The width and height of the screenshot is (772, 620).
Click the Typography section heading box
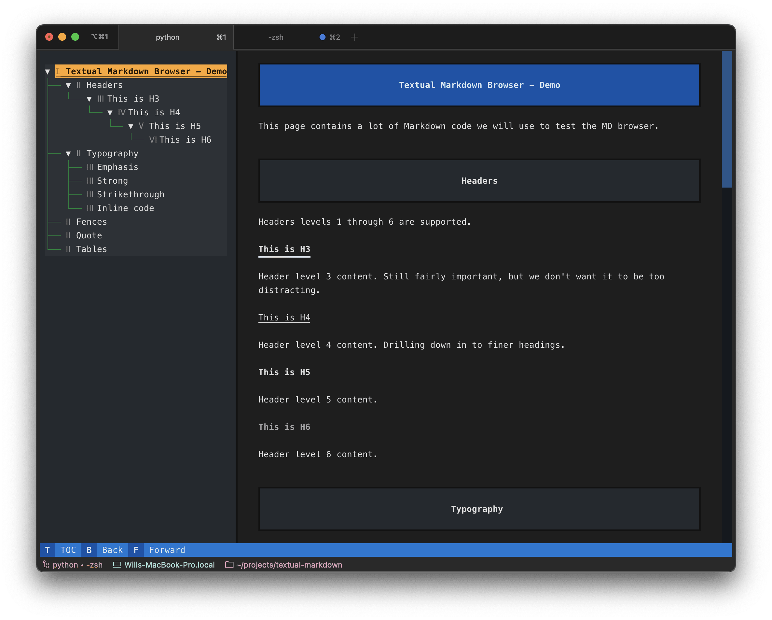[x=479, y=509]
